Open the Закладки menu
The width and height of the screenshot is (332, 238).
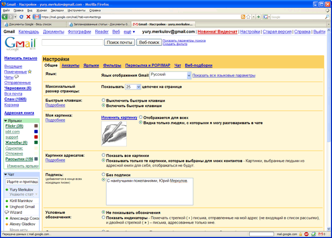point(57,10)
